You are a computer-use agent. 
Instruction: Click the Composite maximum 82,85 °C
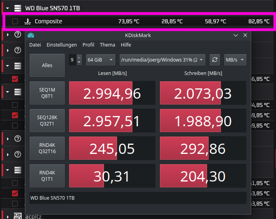point(259,21)
